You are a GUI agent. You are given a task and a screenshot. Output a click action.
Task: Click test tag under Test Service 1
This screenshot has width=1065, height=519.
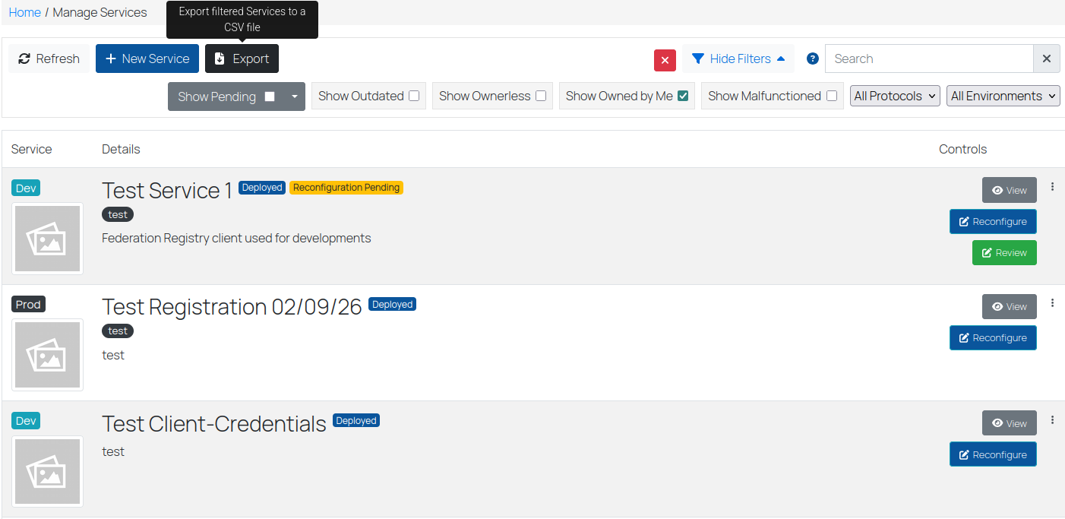coord(118,214)
